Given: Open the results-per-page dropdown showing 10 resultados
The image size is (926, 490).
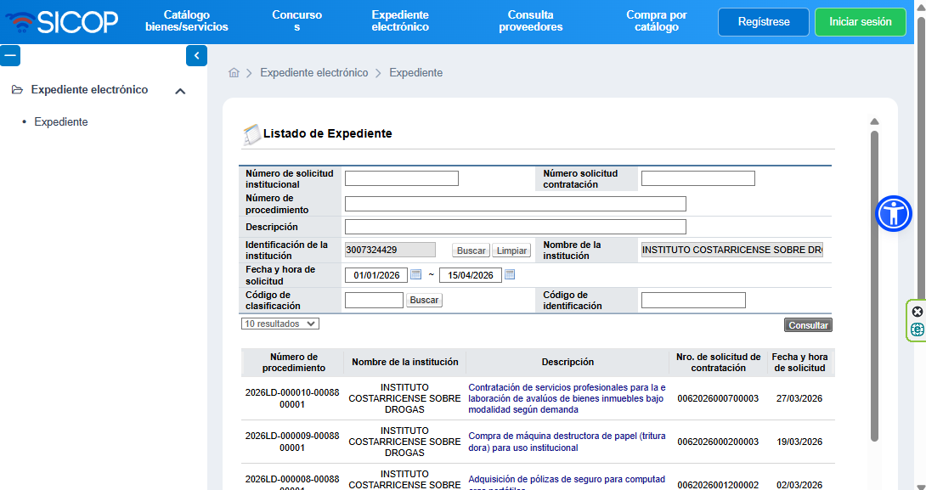Looking at the screenshot, I should (280, 324).
